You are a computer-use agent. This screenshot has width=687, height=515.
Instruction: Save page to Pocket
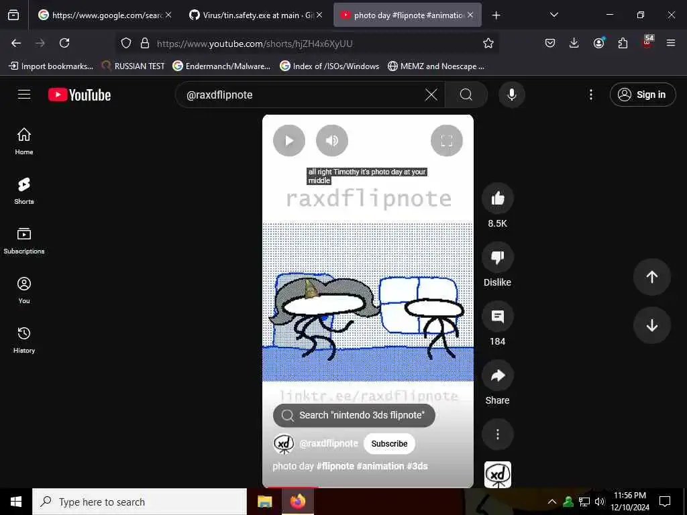click(x=550, y=43)
